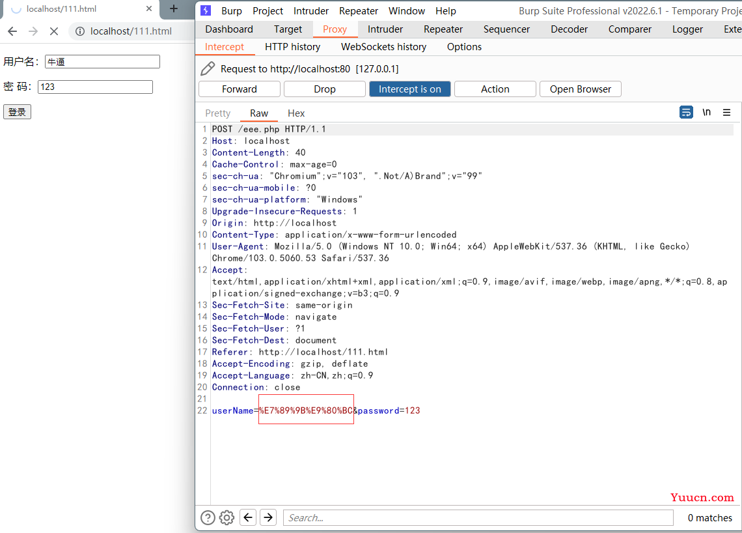Viewport: 742px width, 533px height.
Task: Open the Help menu
Action: tap(446, 11)
